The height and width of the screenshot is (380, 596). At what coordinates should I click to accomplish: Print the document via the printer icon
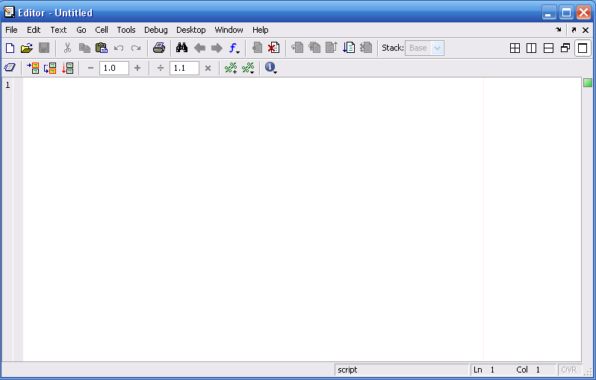coord(159,48)
